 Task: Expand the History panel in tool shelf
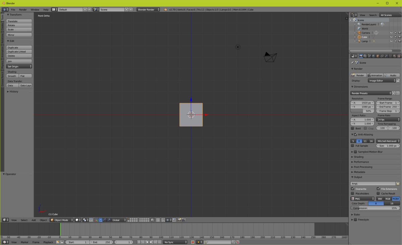[14, 91]
